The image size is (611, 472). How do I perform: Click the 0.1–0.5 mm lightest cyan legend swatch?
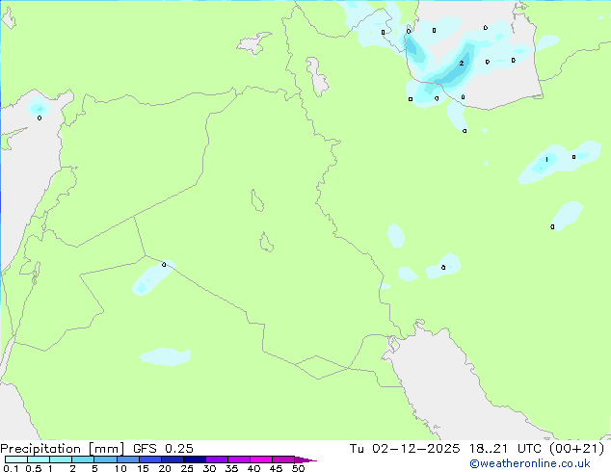coord(16,459)
